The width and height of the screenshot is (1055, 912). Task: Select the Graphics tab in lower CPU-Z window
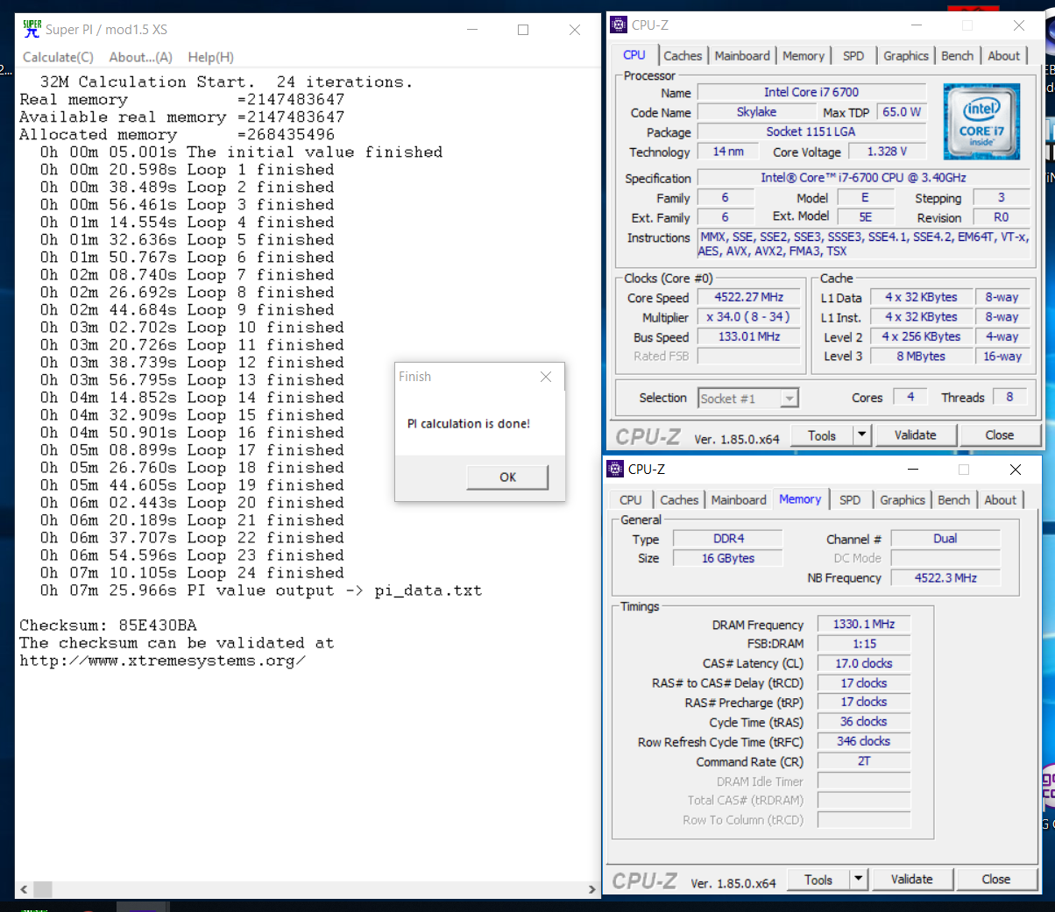903,499
